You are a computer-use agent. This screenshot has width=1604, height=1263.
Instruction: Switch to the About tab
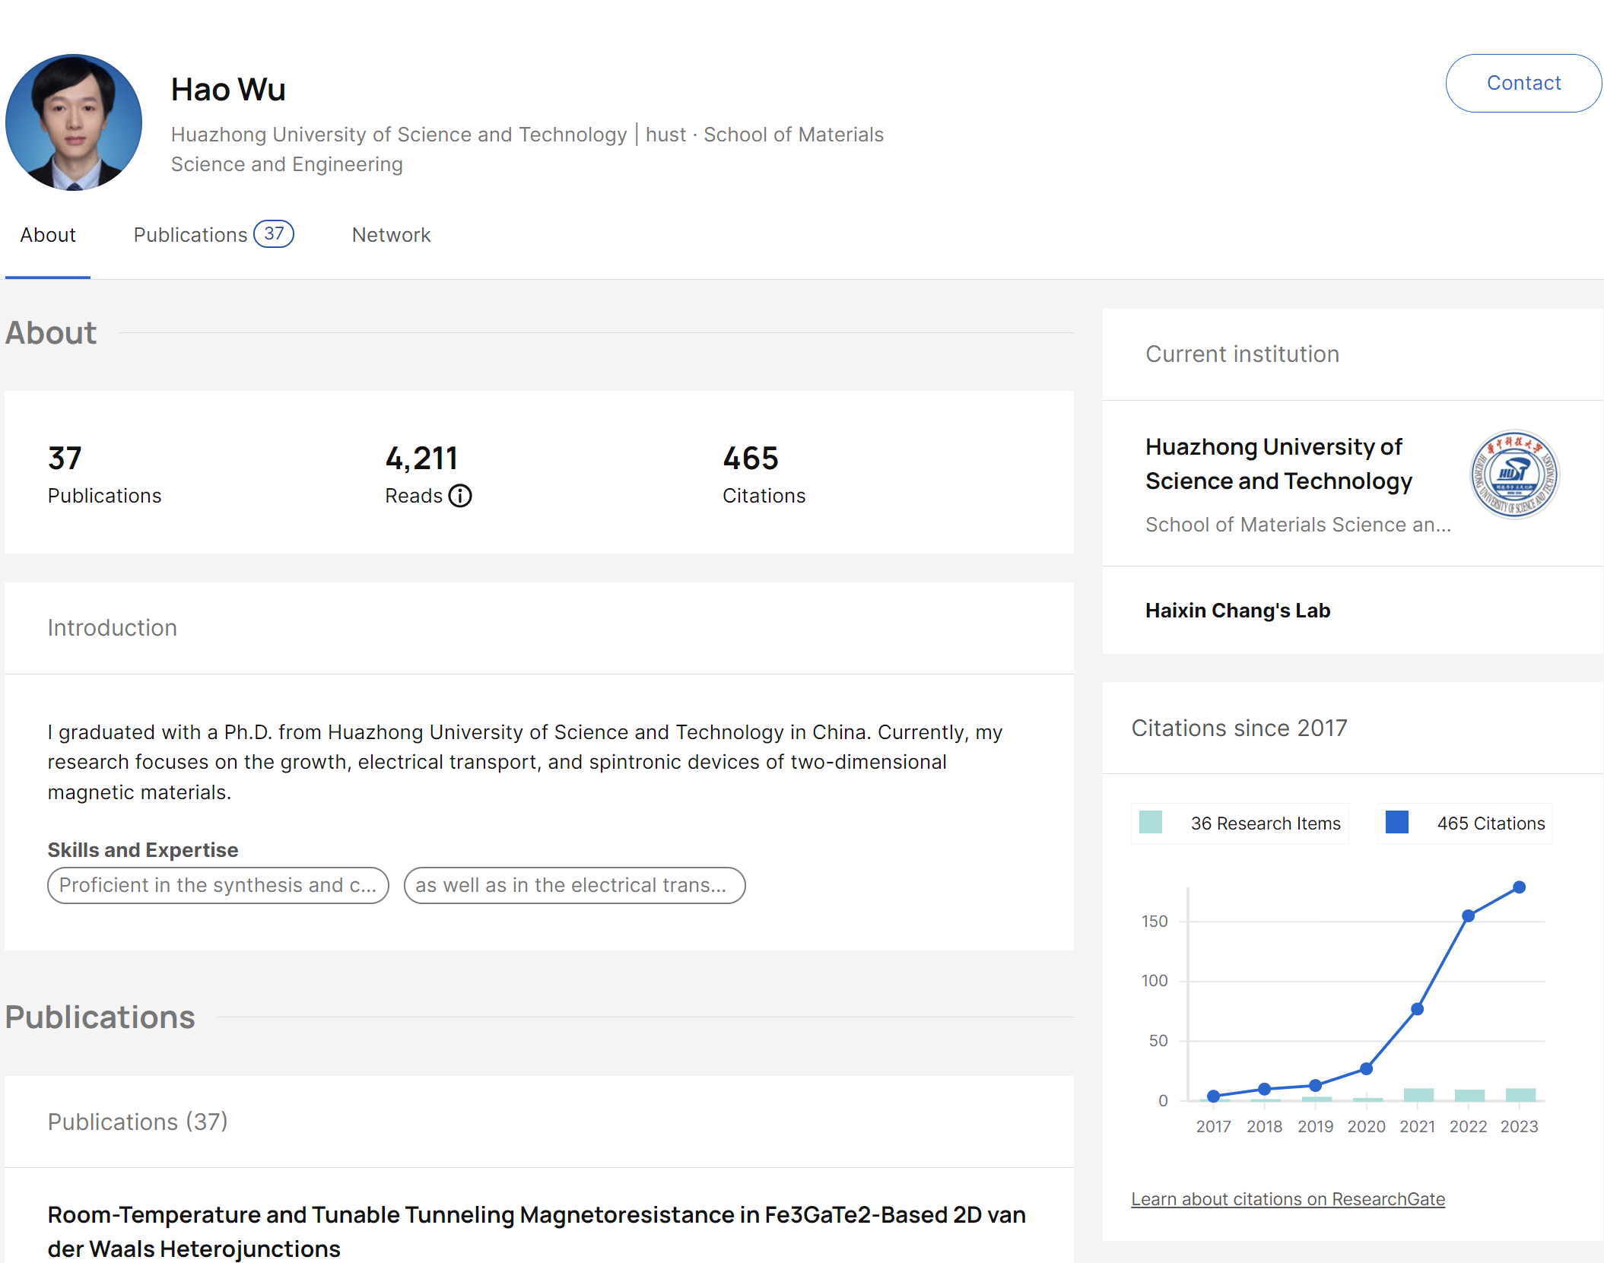pyautogui.click(x=48, y=235)
